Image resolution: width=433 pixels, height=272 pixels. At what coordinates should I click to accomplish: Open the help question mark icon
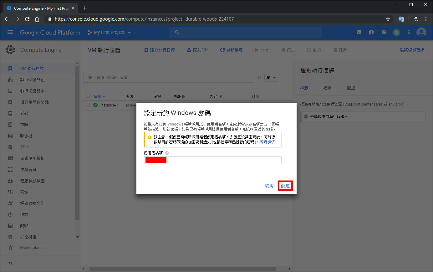pyautogui.click(x=384, y=32)
